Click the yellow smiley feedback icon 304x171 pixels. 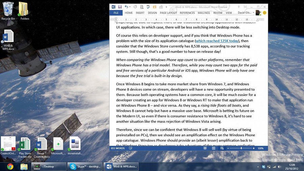point(264,13)
